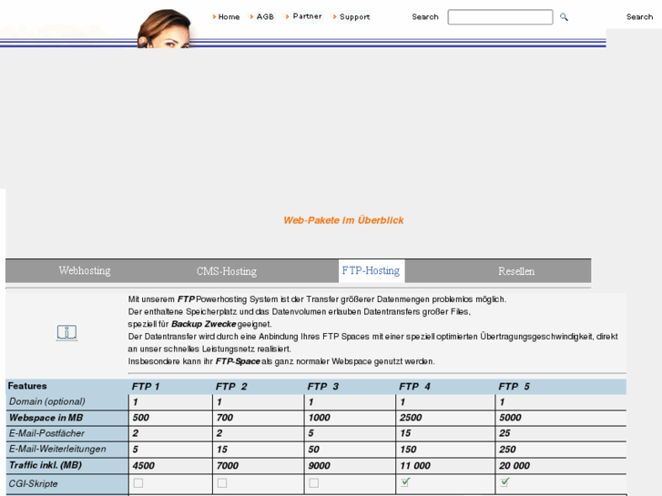The image size is (662, 496).
Task: Switch to the Resellen tab
Action: [x=516, y=271]
